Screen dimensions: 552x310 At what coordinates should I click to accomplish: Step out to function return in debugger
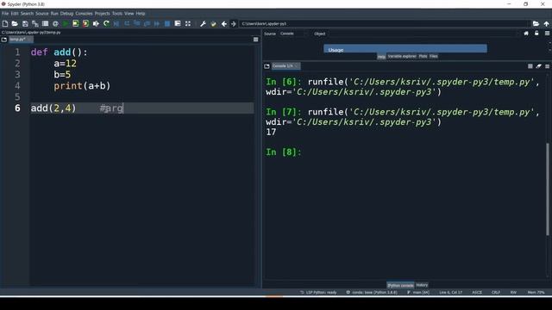(x=147, y=23)
